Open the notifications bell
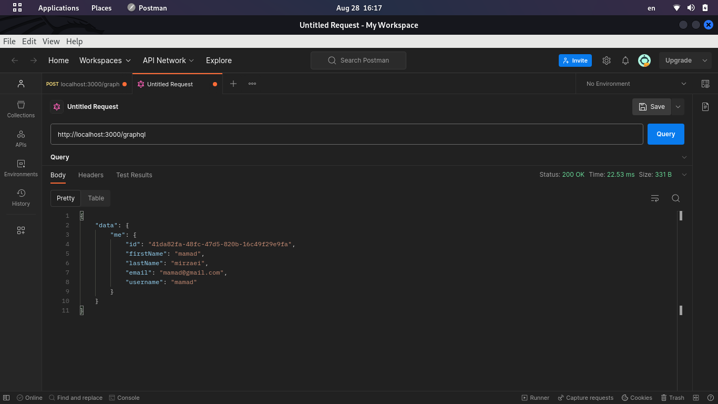This screenshot has height=404, width=718. [625, 60]
